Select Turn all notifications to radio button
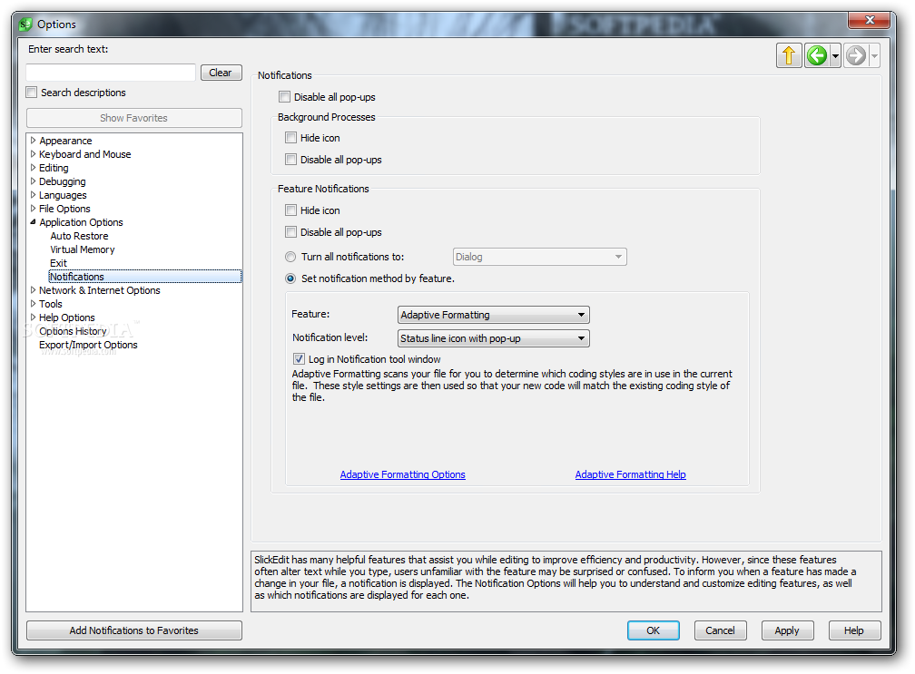The height and width of the screenshot is (674, 915). click(x=290, y=257)
